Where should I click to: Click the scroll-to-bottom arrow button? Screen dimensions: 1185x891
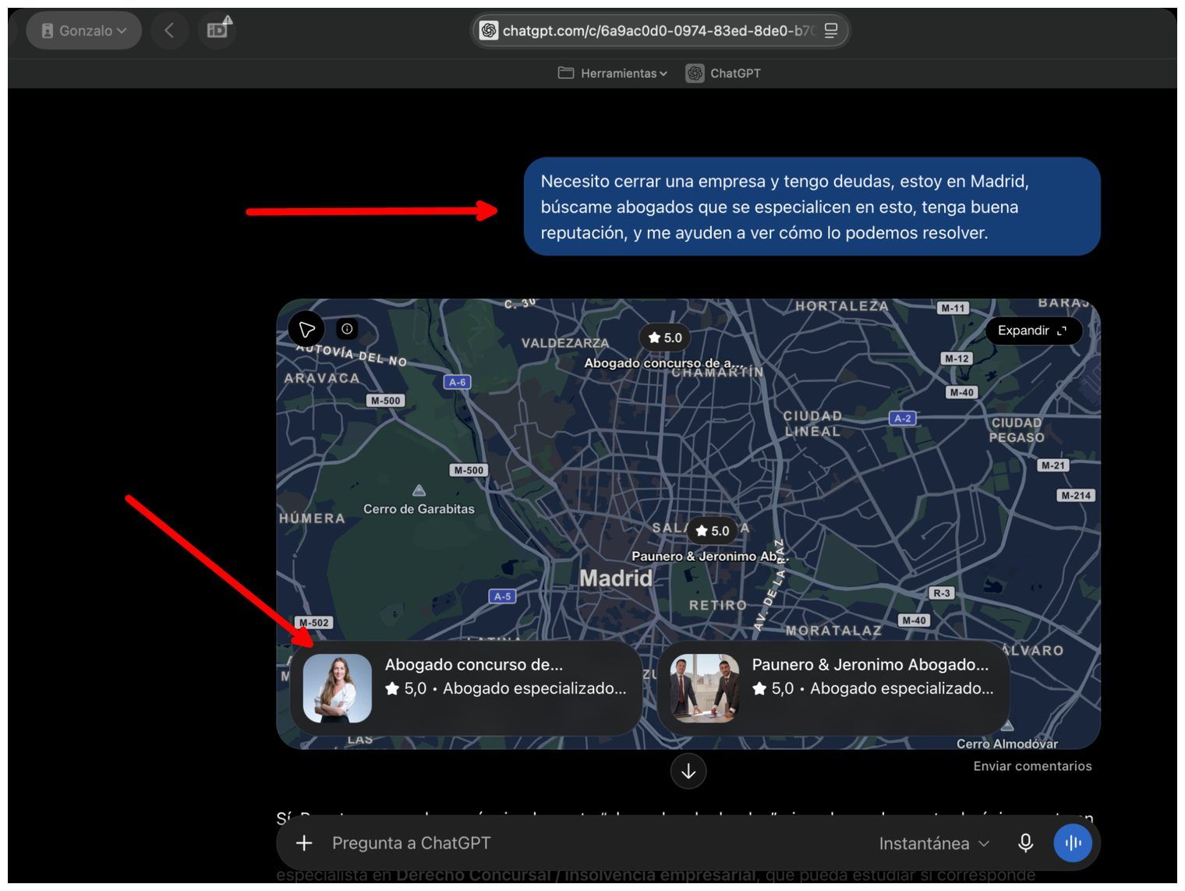[688, 771]
